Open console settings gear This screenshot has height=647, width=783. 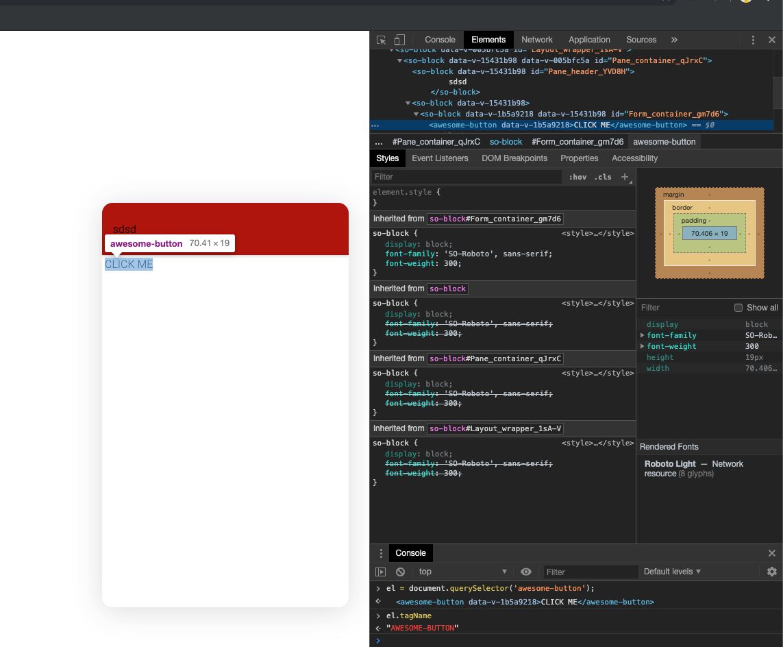click(772, 572)
